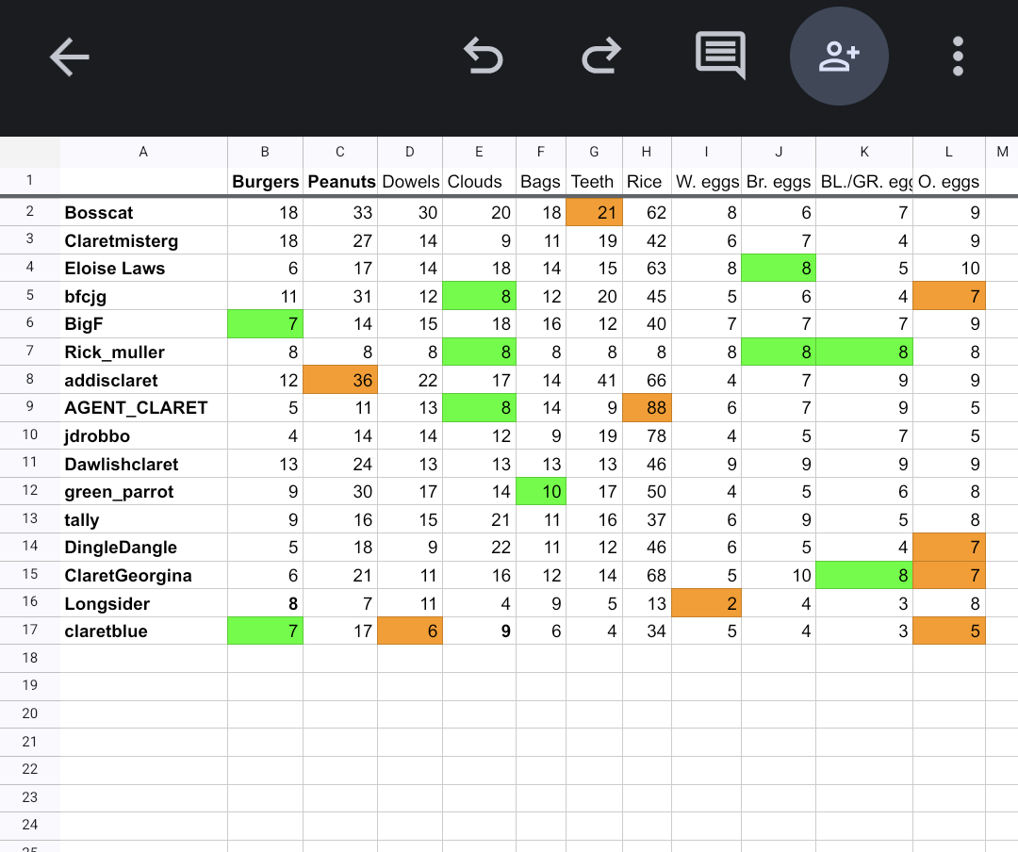Select the Bosscat name cell

coord(143,213)
